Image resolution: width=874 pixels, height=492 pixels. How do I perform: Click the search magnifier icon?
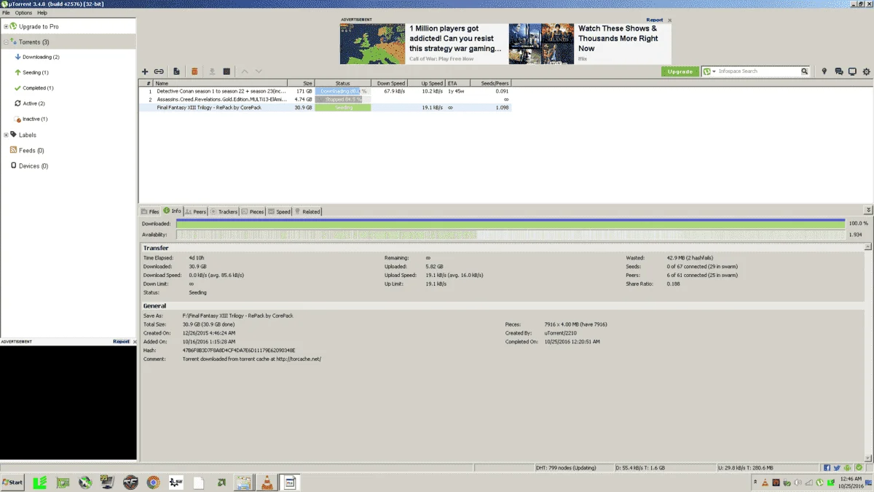804,71
